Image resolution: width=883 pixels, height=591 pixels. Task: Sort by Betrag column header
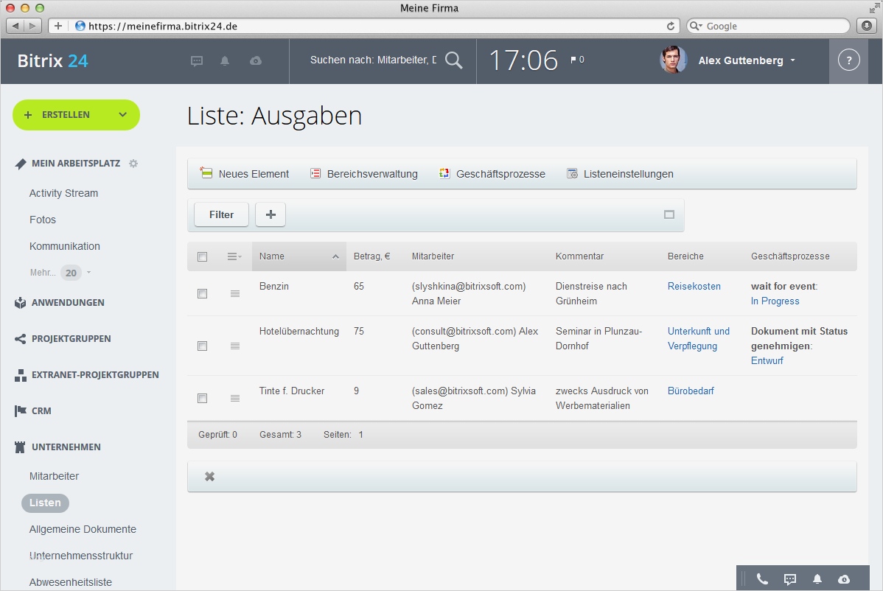click(x=371, y=256)
